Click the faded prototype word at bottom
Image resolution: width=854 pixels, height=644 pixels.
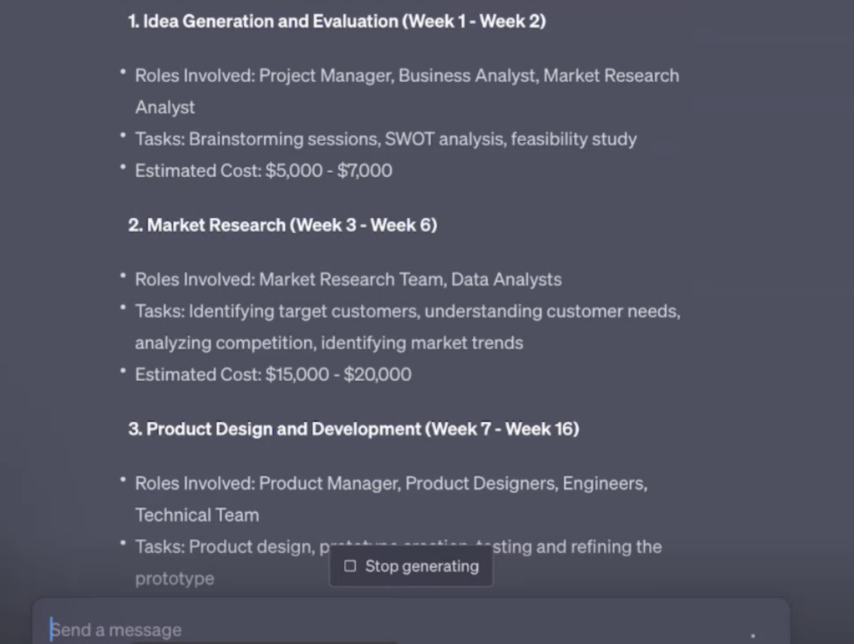coord(174,579)
